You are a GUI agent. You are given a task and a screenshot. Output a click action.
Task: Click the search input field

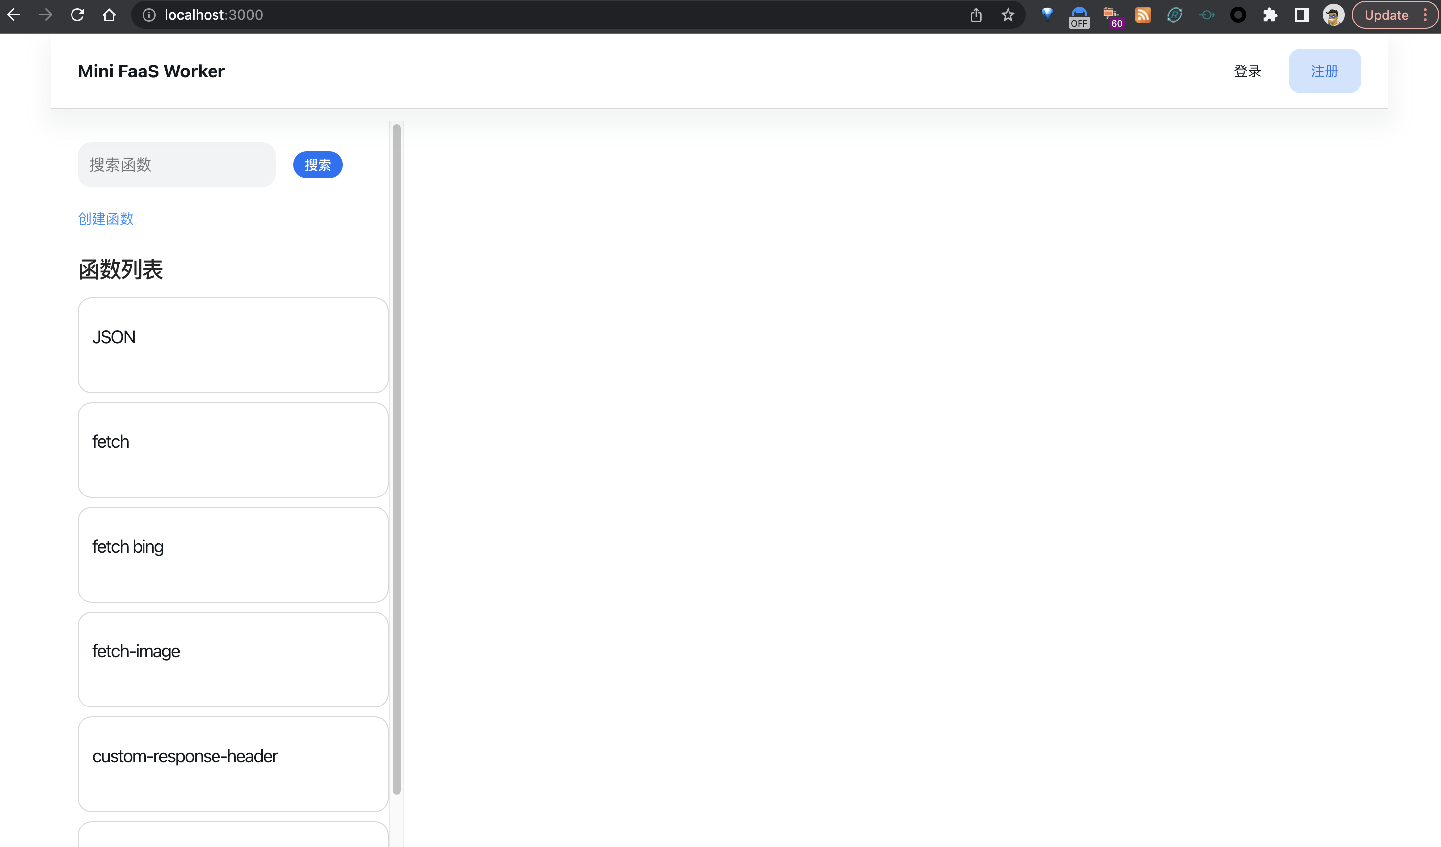coord(176,164)
